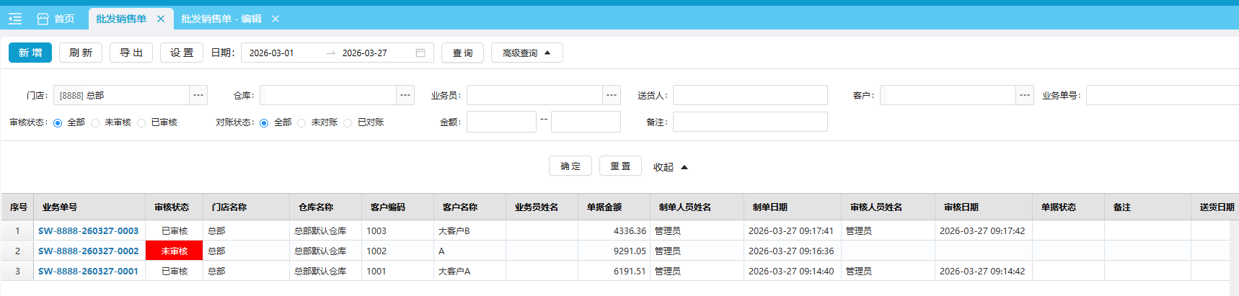Switch to the 首页 home tab
Viewport: 1239px width, 296px height.
click(x=56, y=19)
